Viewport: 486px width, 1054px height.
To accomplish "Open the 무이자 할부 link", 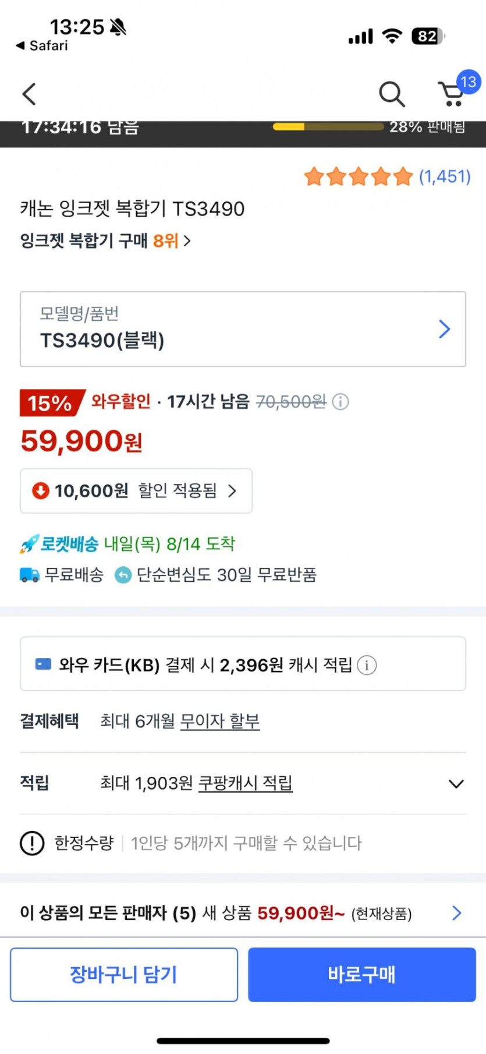I will (x=220, y=721).
